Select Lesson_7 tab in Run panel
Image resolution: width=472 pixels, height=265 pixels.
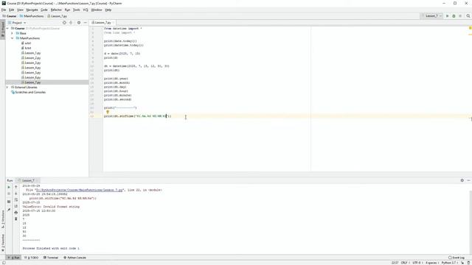coord(28,180)
